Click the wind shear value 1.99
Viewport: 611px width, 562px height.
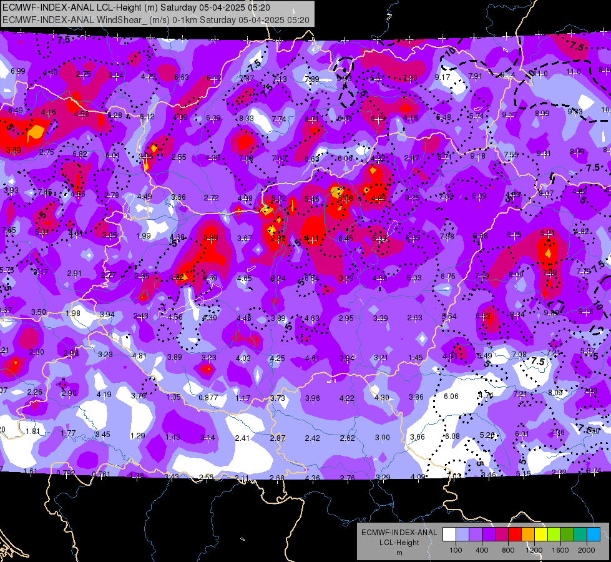tap(144, 236)
